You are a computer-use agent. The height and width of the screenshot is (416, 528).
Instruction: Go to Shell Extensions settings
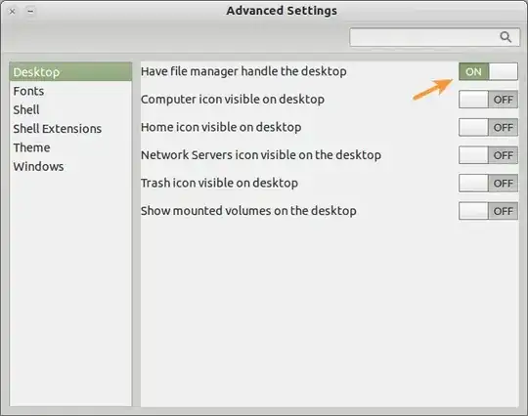(70, 129)
